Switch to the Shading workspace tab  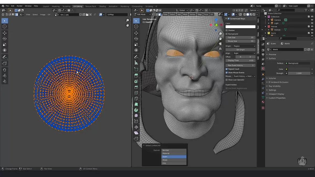click(x=102, y=6)
